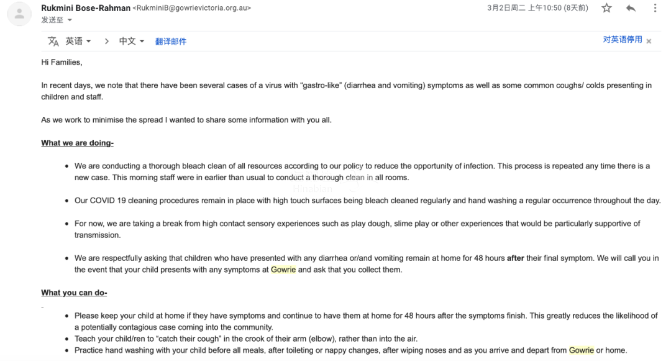Image resolution: width=671 pixels, height=361 pixels.
Task: Click the highlighted Gowrie in the hand washing line
Action: (582, 350)
